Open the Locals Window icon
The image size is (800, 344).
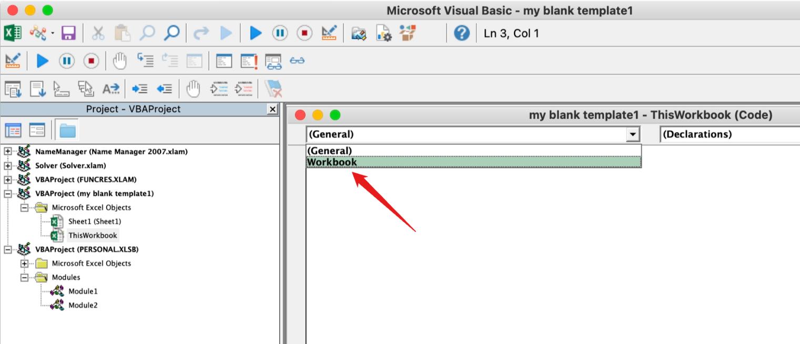click(x=225, y=61)
